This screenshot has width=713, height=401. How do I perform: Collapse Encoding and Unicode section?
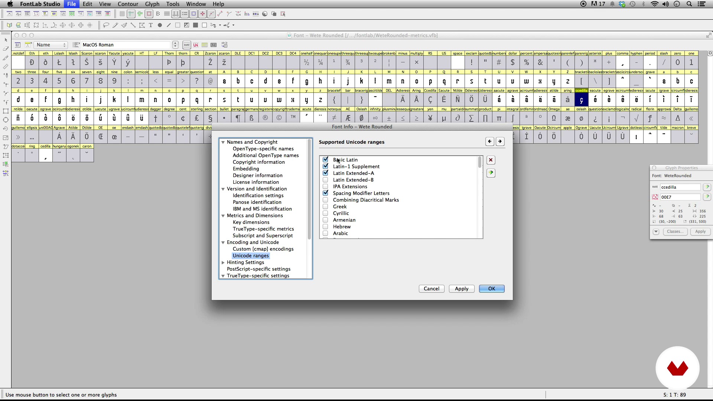tap(223, 242)
